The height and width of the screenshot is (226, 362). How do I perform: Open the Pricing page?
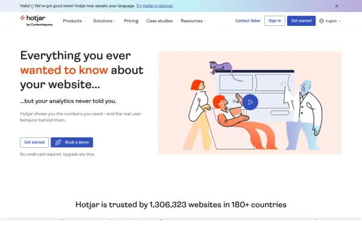click(x=131, y=20)
